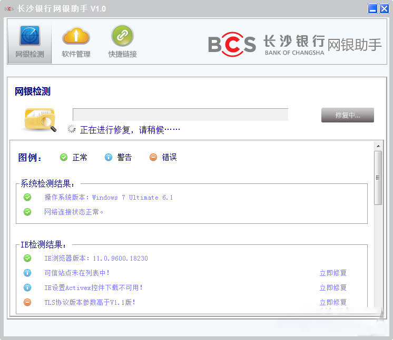Click green status icon beside 网络连接状态正常
Image resolution: width=393 pixels, height=340 pixels.
[x=27, y=212]
